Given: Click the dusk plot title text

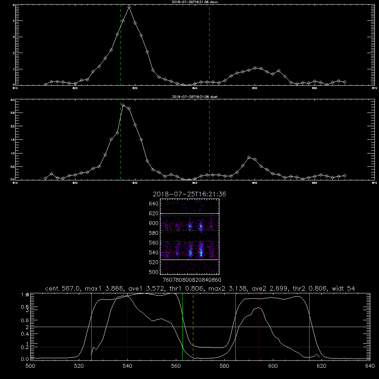Looking at the screenshot, I should [x=195, y=97].
